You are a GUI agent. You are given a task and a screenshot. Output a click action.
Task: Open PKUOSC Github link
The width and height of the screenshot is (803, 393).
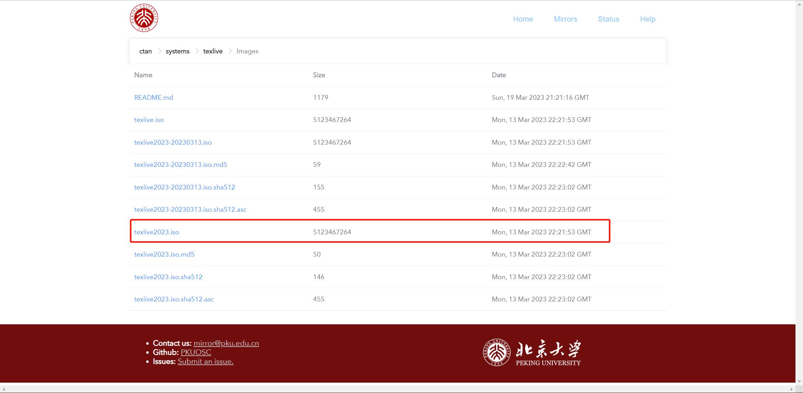point(196,352)
